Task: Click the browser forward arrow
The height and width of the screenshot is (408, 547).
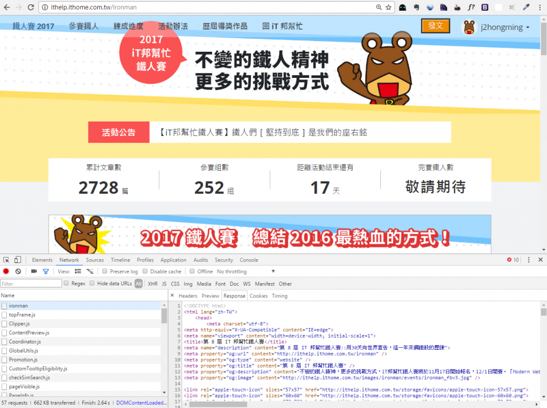Action: (x=19, y=7)
